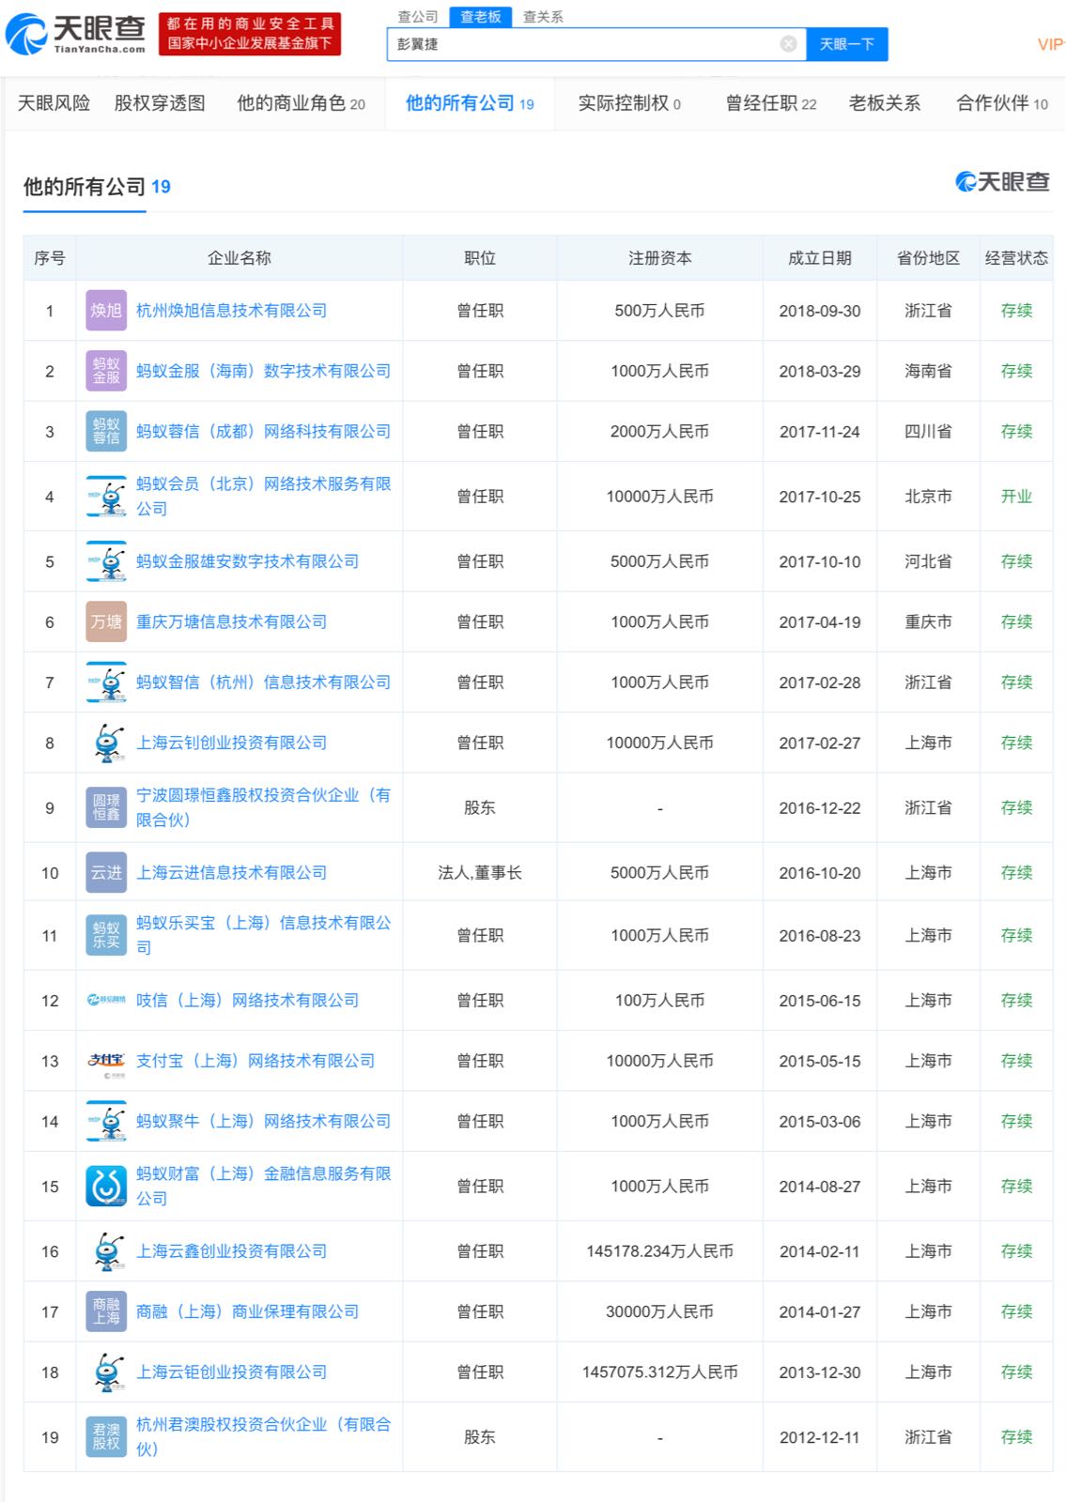1066x1502 pixels.
Task: Clear the search box with the X icon
Action: coord(788,44)
